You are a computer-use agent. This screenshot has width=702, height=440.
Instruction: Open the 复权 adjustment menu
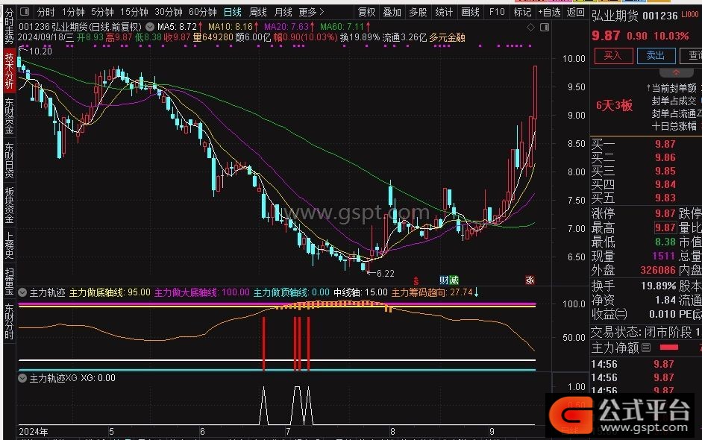pyautogui.click(x=367, y=12)
